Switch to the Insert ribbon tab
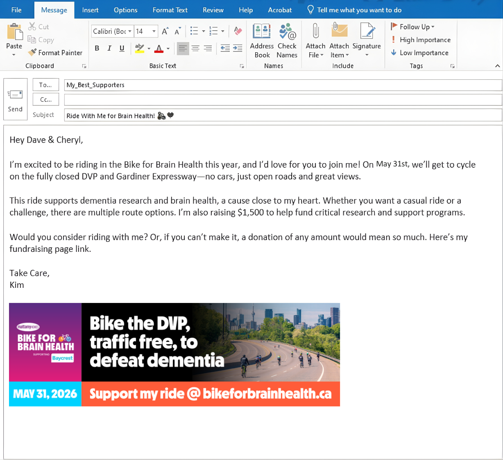Viewport: 503px width, 460px height. 90,10
